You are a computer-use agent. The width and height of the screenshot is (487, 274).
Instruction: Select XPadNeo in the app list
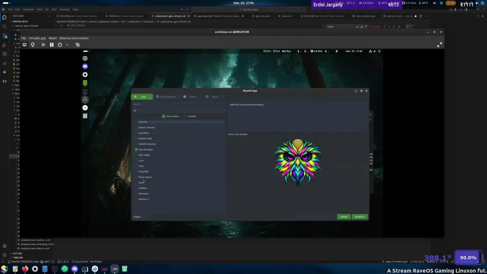click(143, 188)
